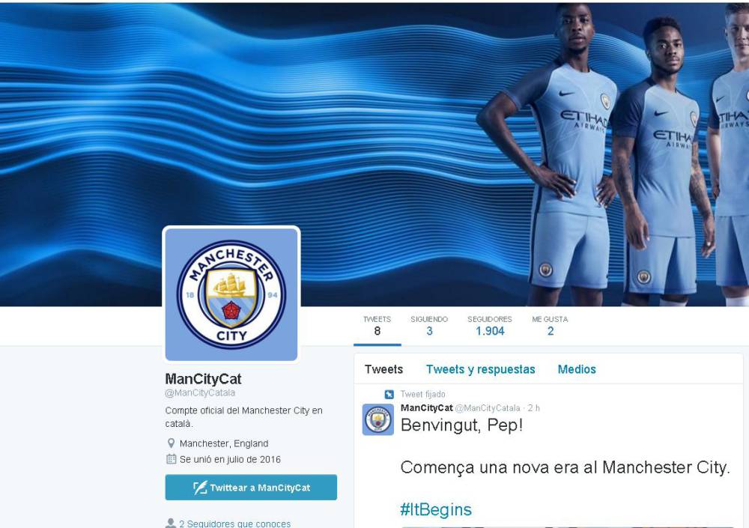Click the pinned tweet pin icon

[x=389, y=394]
